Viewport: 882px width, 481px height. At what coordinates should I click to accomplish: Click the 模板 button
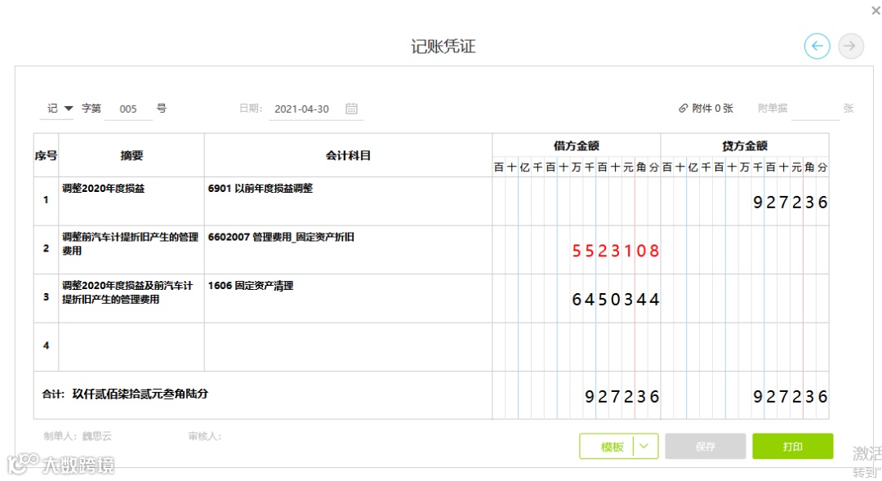[x=612, y=447]
